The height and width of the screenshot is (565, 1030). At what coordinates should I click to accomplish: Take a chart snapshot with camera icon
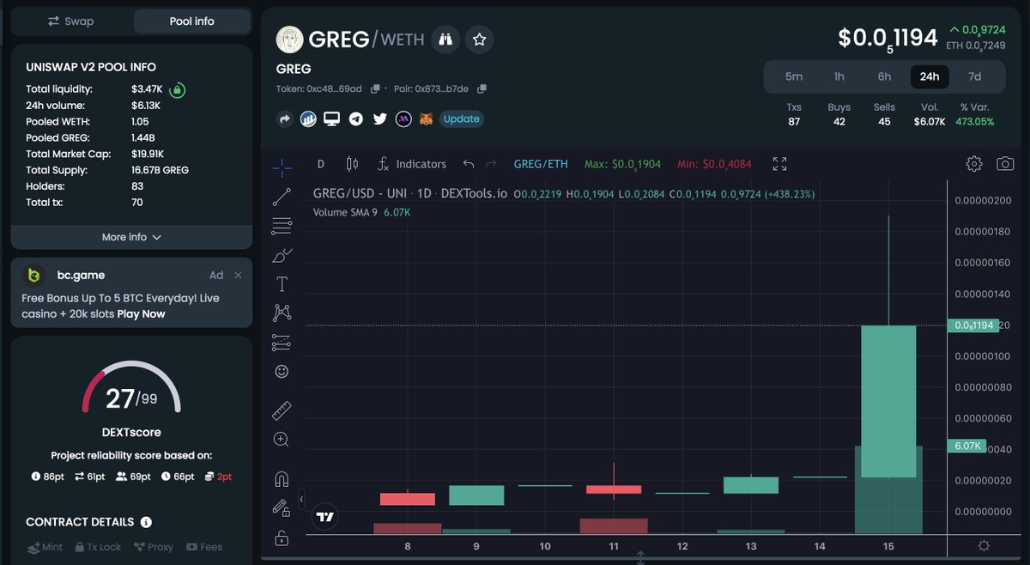click(x=1005, y=164)
